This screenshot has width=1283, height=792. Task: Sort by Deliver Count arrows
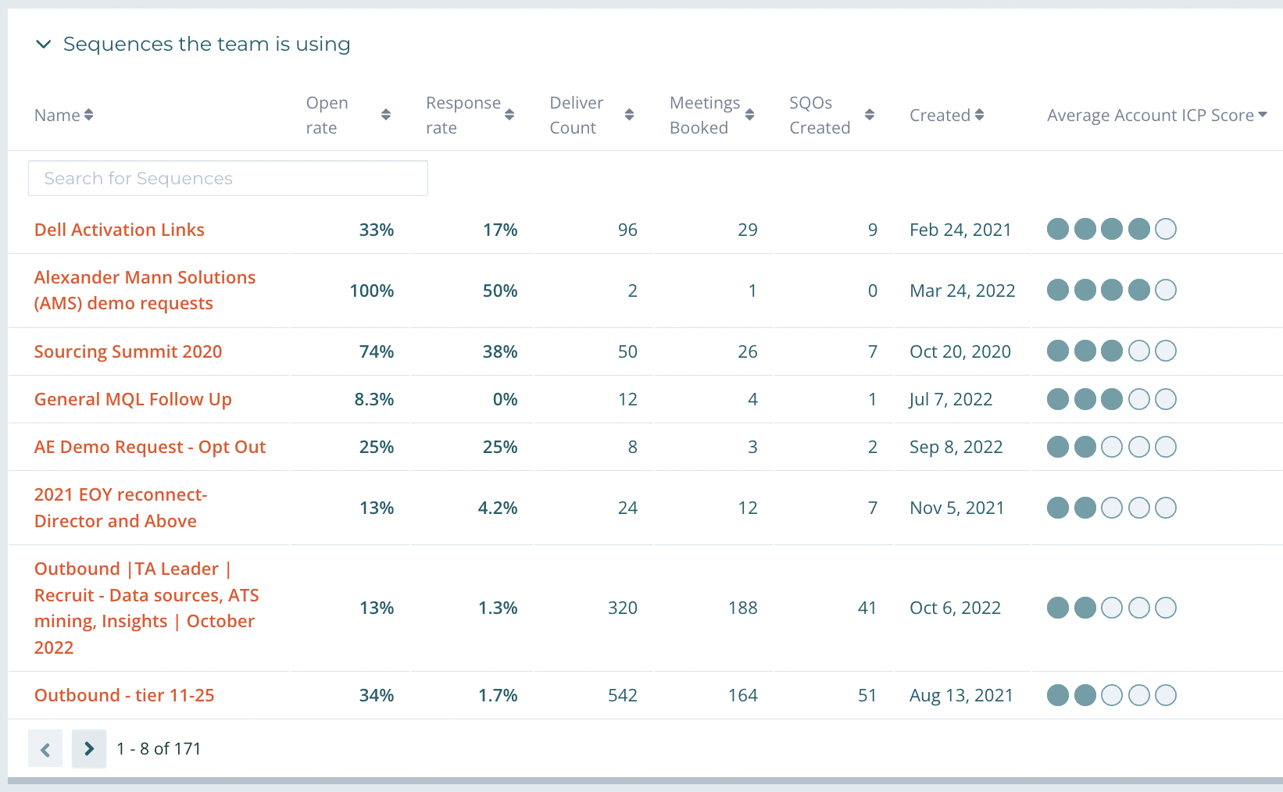click(629, 115)
